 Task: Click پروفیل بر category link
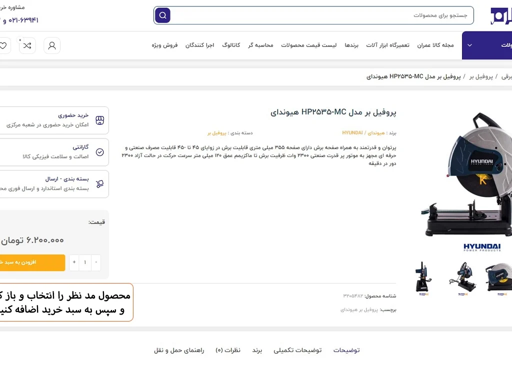217,133
